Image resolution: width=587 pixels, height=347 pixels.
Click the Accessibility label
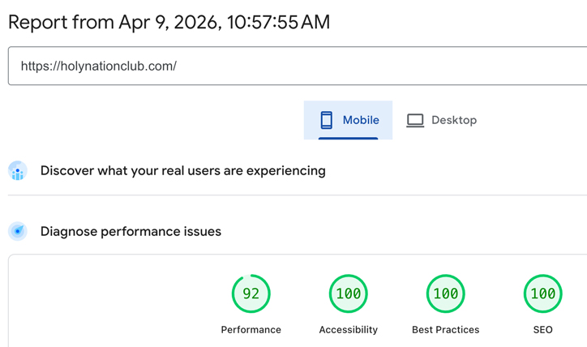point(348,330)
